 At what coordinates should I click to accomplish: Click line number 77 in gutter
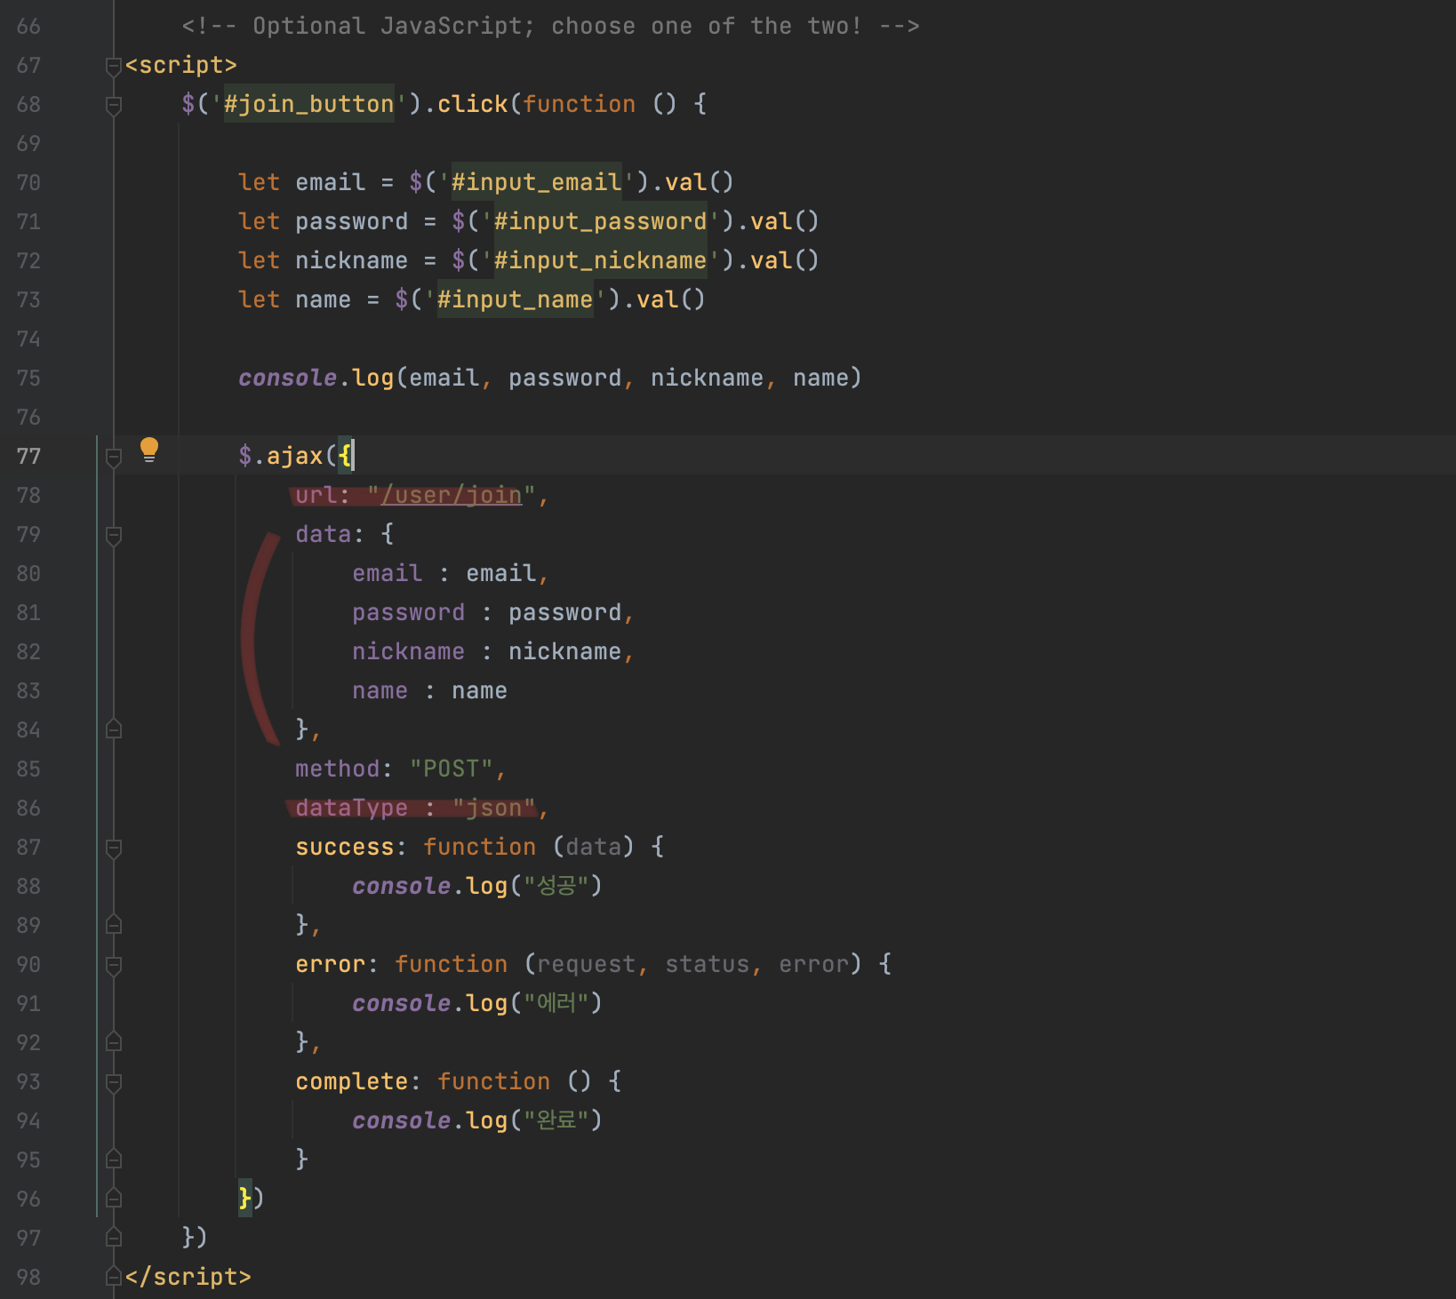coord(28,457)
